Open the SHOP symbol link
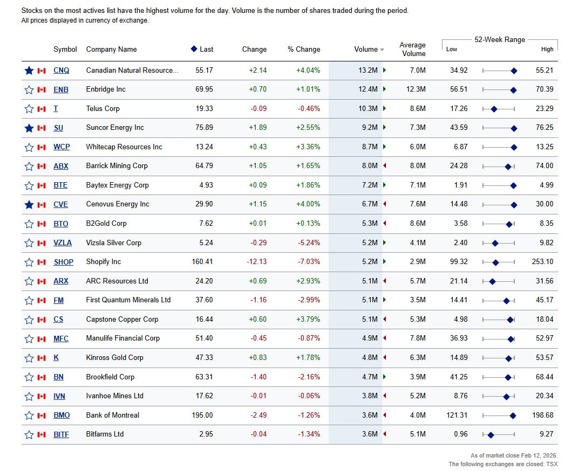The width and height of the screenshot is (578, 471). [x=63, y=262]
